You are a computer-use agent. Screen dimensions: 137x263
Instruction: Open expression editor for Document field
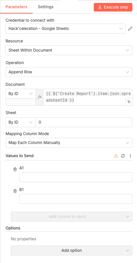tap(129, 102)
